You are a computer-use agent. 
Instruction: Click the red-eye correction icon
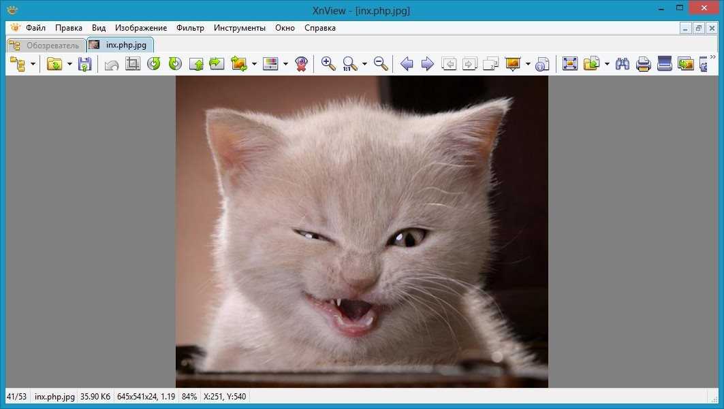302,64
